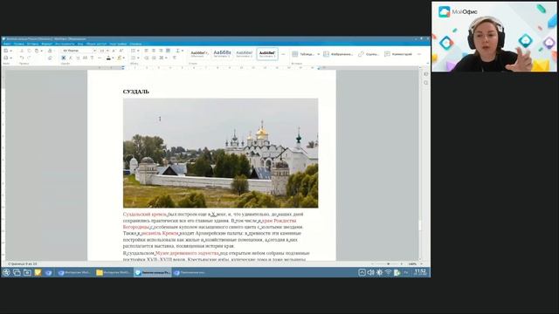Viewport: 559px width, 314px height.
Task: Open the third menu bar item
Action: pyautogui.click(x=32, y=44)
